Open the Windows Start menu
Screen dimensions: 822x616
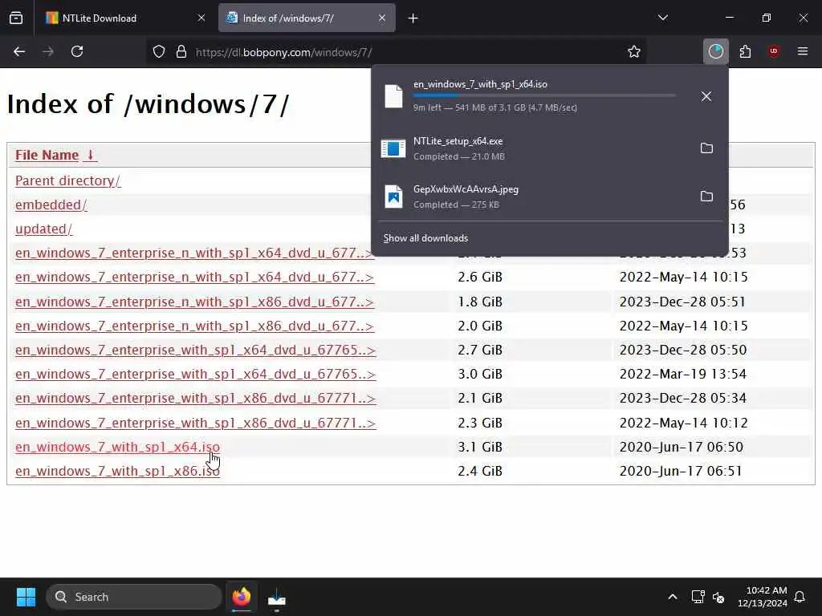tap(26, 597)
